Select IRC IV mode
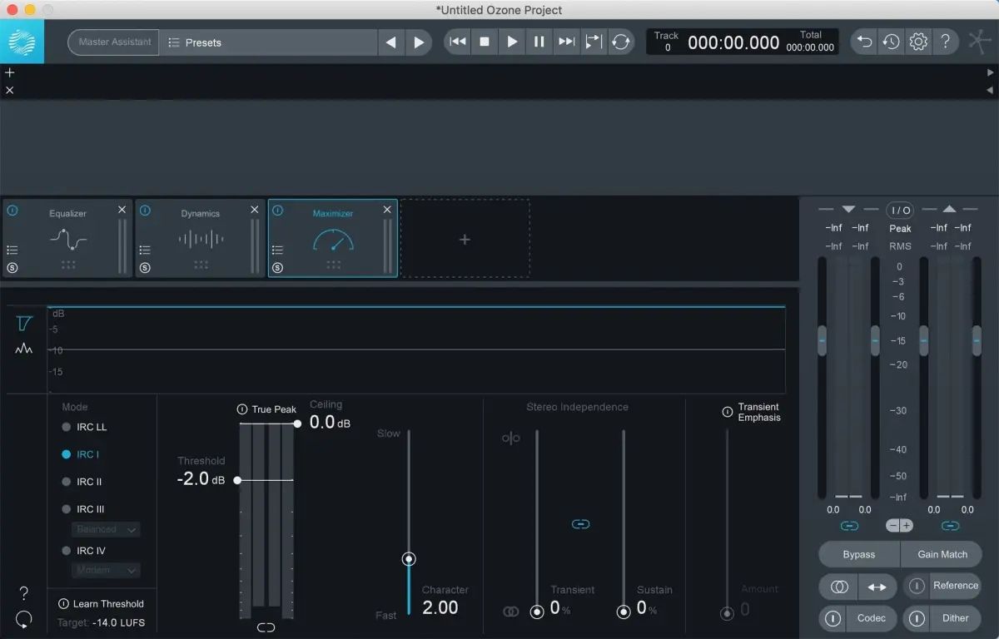The image size is (999, 639). [x=83, y=550]
